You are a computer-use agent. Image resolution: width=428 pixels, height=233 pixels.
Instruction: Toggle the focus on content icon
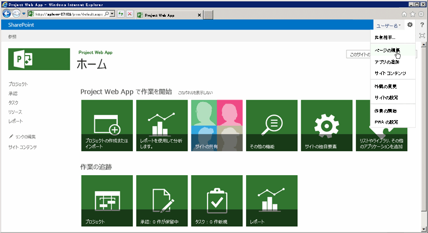click(422, 36)
